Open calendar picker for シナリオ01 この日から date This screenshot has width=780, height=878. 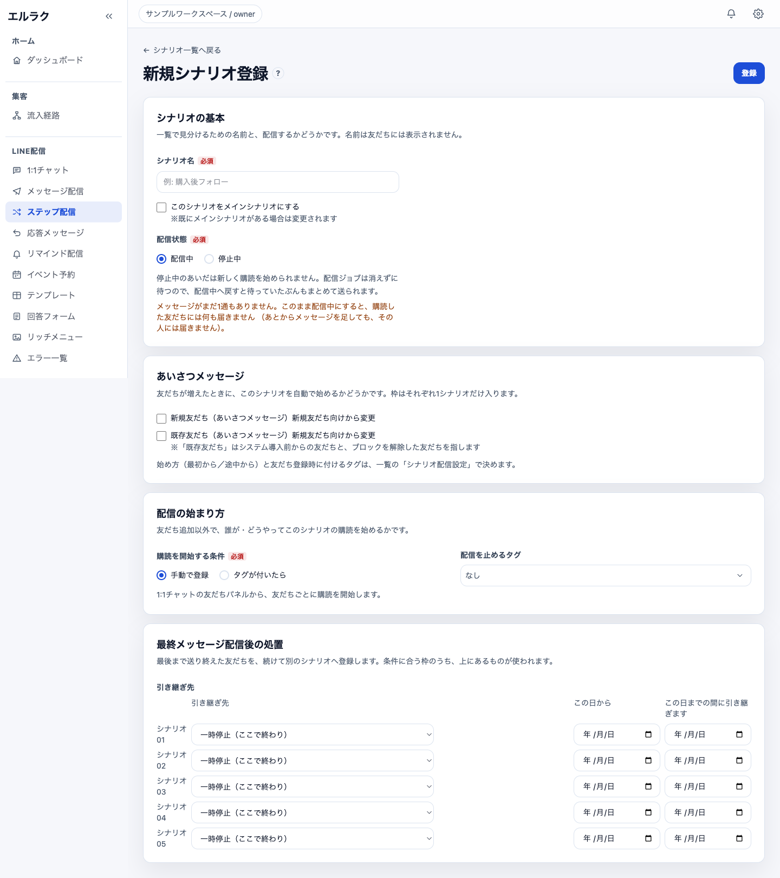[648, 734]
